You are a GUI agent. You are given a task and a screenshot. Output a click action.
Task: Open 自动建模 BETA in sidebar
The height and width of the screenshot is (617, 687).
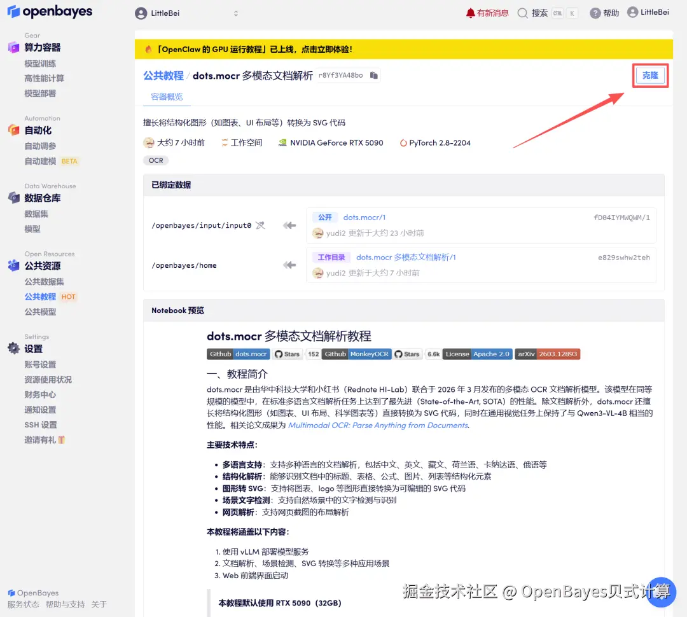click(51, 162)
